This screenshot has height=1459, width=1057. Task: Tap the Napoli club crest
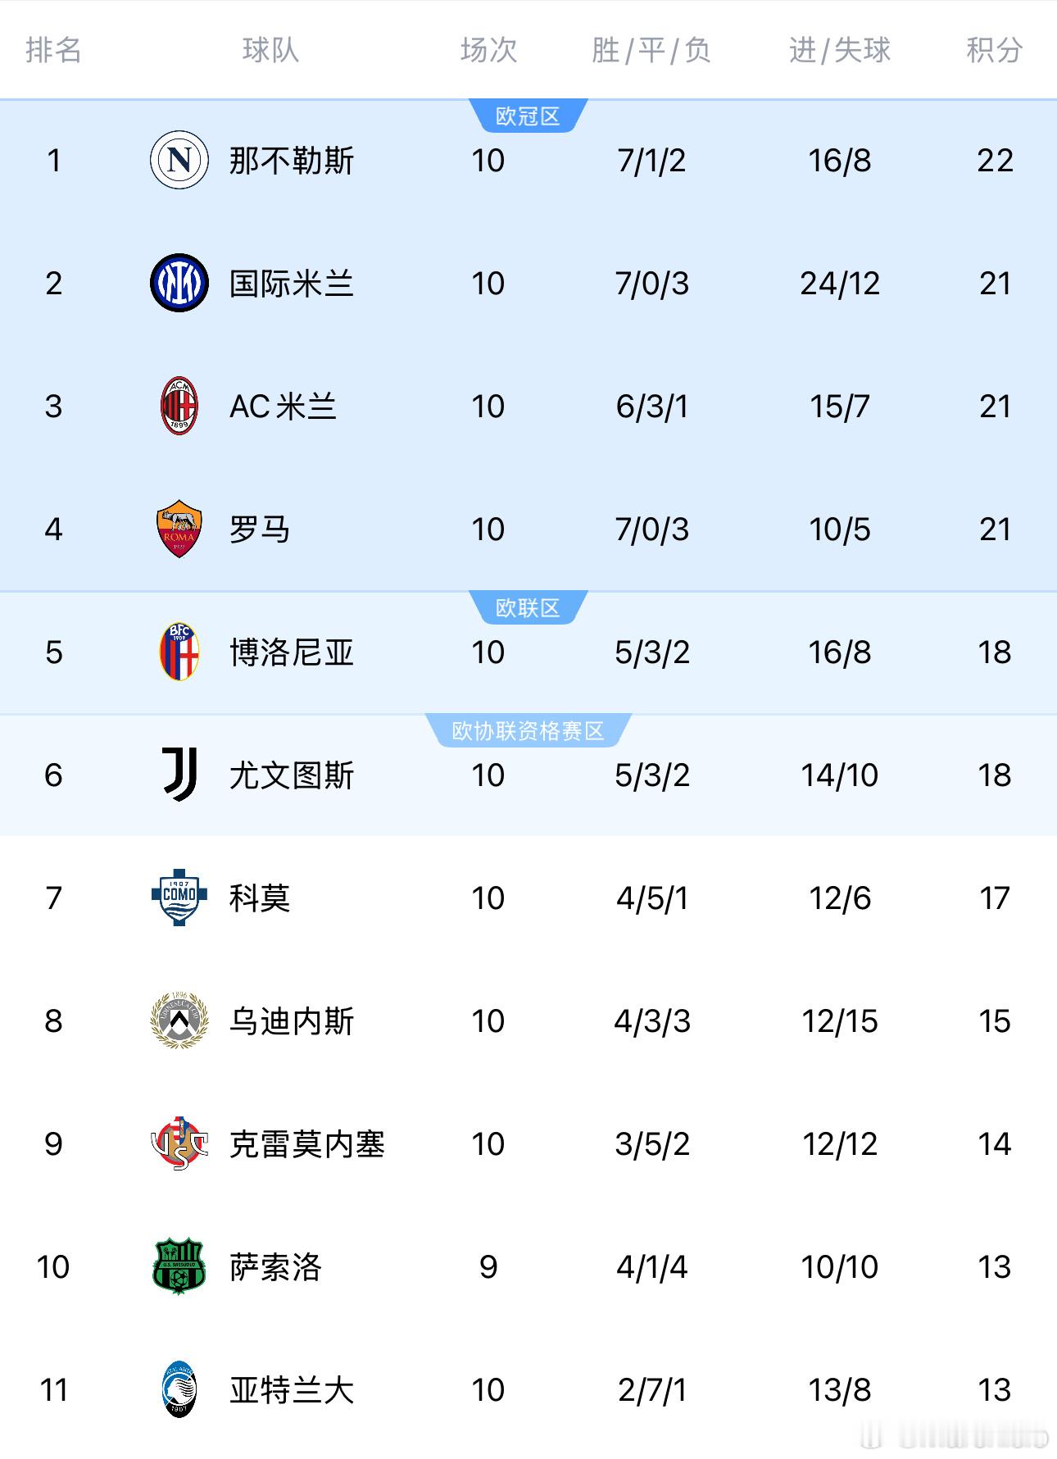tap(179, 160)
